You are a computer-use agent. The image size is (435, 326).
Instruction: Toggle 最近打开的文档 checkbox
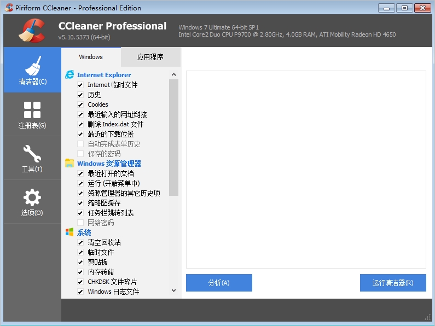point(80,173)
